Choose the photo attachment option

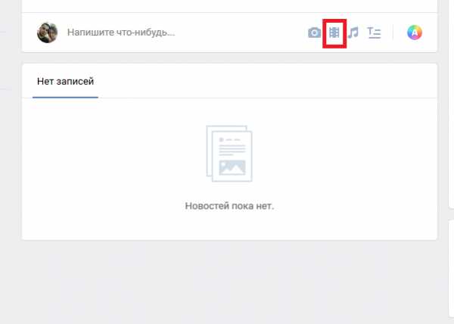(x=314, y=33)
